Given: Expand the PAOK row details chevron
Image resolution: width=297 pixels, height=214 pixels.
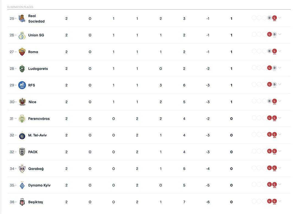Looking at the screenshot, I should click(x=280, y=151).
